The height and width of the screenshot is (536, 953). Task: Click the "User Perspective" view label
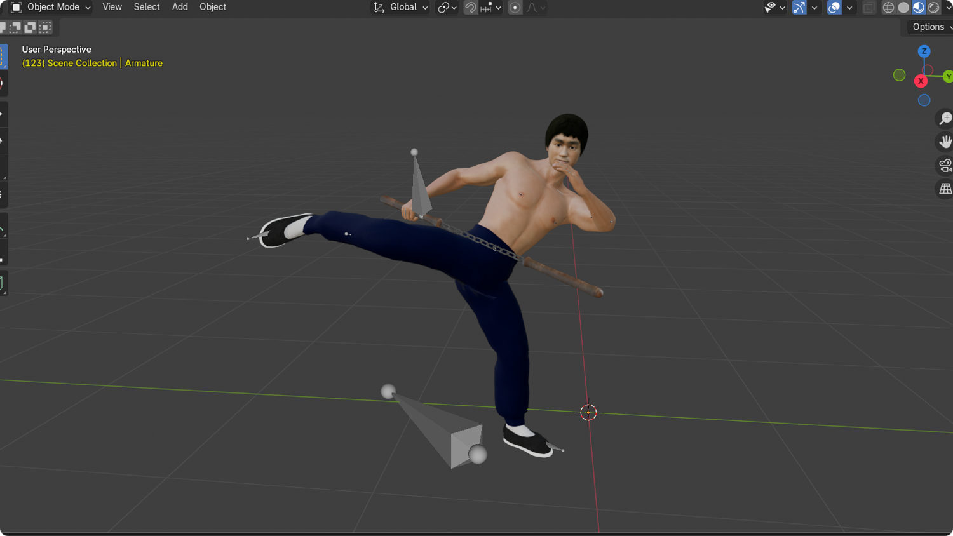[57, 50]
